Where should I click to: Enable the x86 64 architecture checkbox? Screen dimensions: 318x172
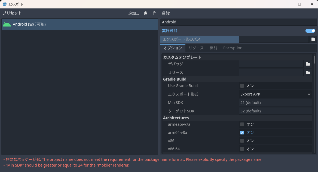click(x=242, y=149)
